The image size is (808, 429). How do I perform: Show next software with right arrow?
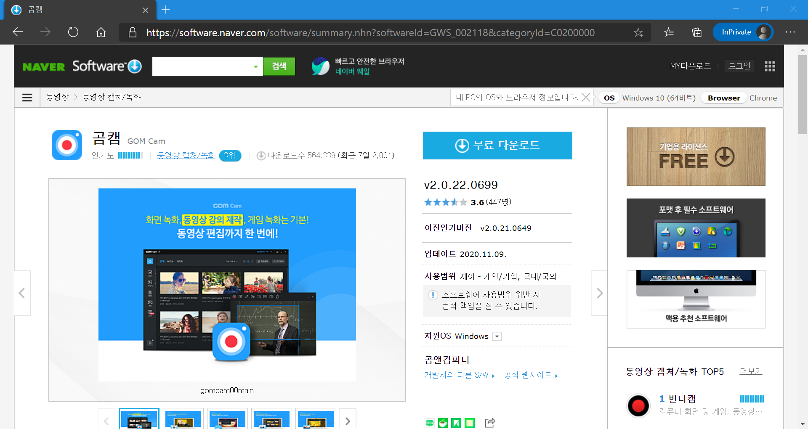click(x=599, y=293)
